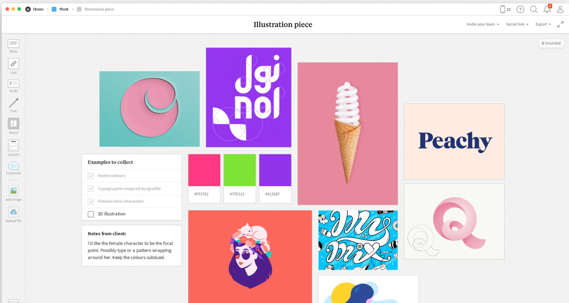Image resolution: width=569 pixels, height=303 pixels.
Task: Uncheck the Female hero character item
Action: (x=91, y=201)
